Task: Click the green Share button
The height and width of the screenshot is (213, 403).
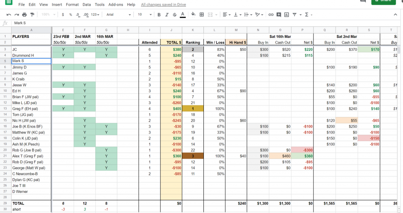Action: 383,1
